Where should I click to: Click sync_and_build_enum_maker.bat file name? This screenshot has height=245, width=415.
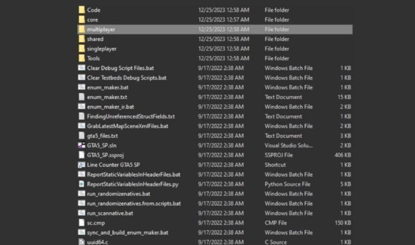pyautogui.click(x=127, y=233)
